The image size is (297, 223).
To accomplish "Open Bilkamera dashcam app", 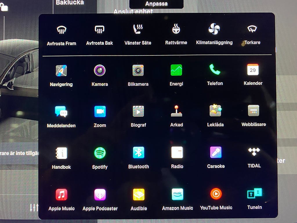I will (x=138, y=70).
